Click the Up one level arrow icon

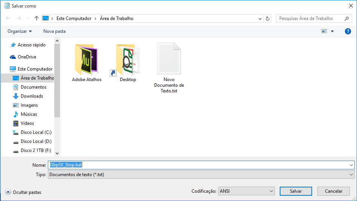click(x=37, y=18)
